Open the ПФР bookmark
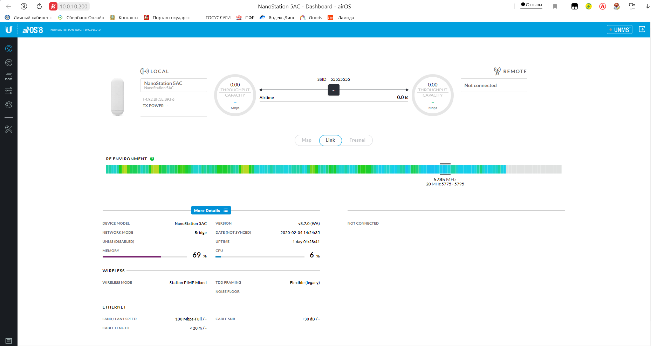This screenshot has width=651, height=346. pyautogui.click(x=245, y=17)
